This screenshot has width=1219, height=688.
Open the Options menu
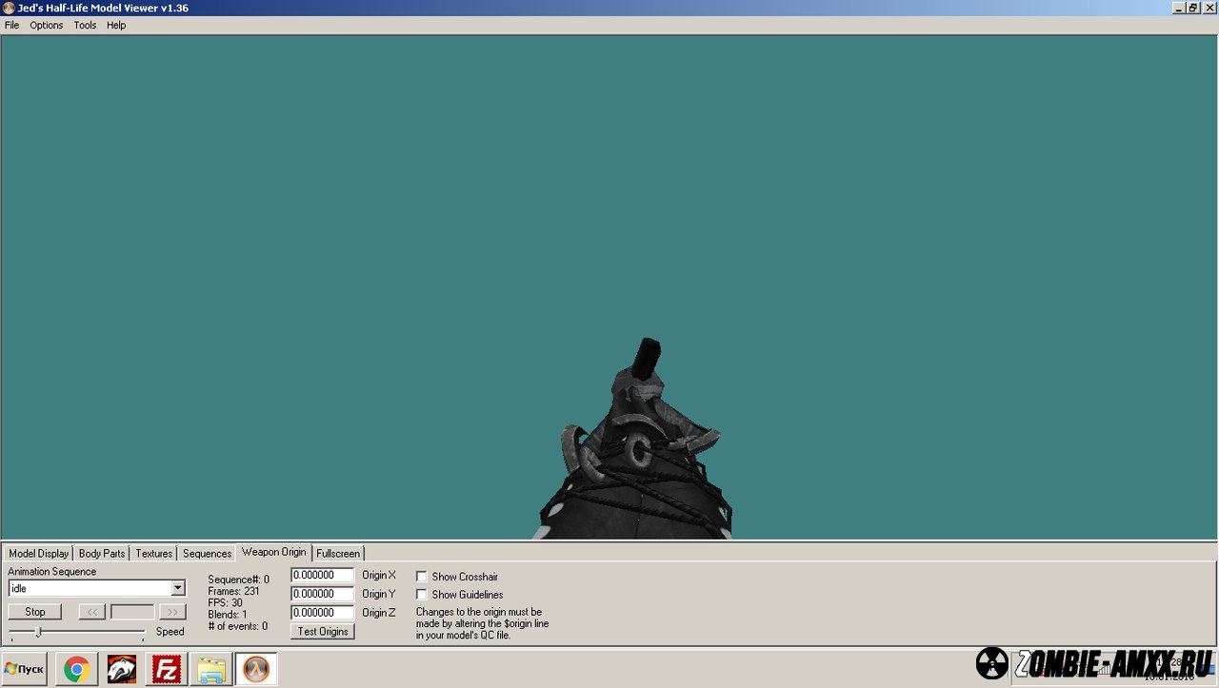click(47, 26)
